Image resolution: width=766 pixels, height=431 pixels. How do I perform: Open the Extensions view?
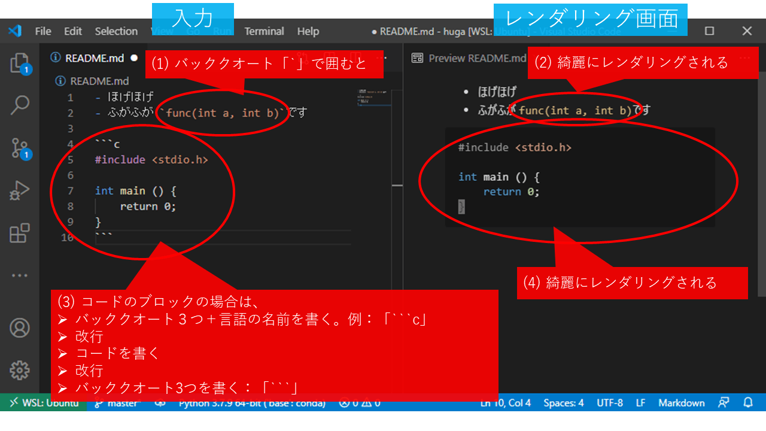coord(20,233)
